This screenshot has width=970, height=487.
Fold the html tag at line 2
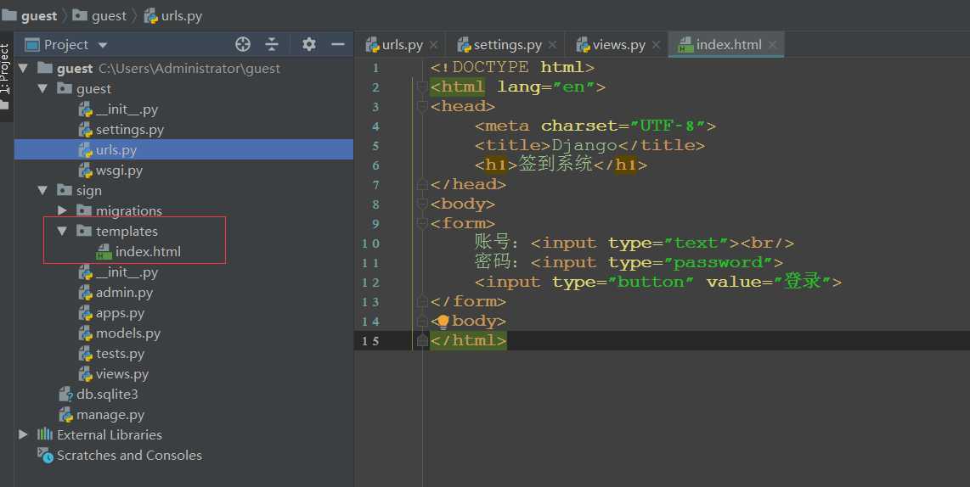422,87
